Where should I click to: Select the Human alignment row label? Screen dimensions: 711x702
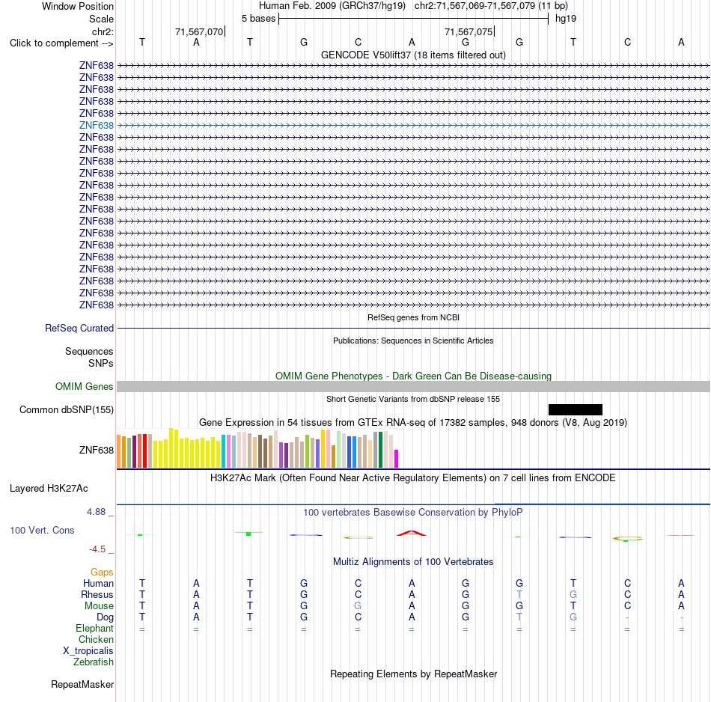(98, 583)
